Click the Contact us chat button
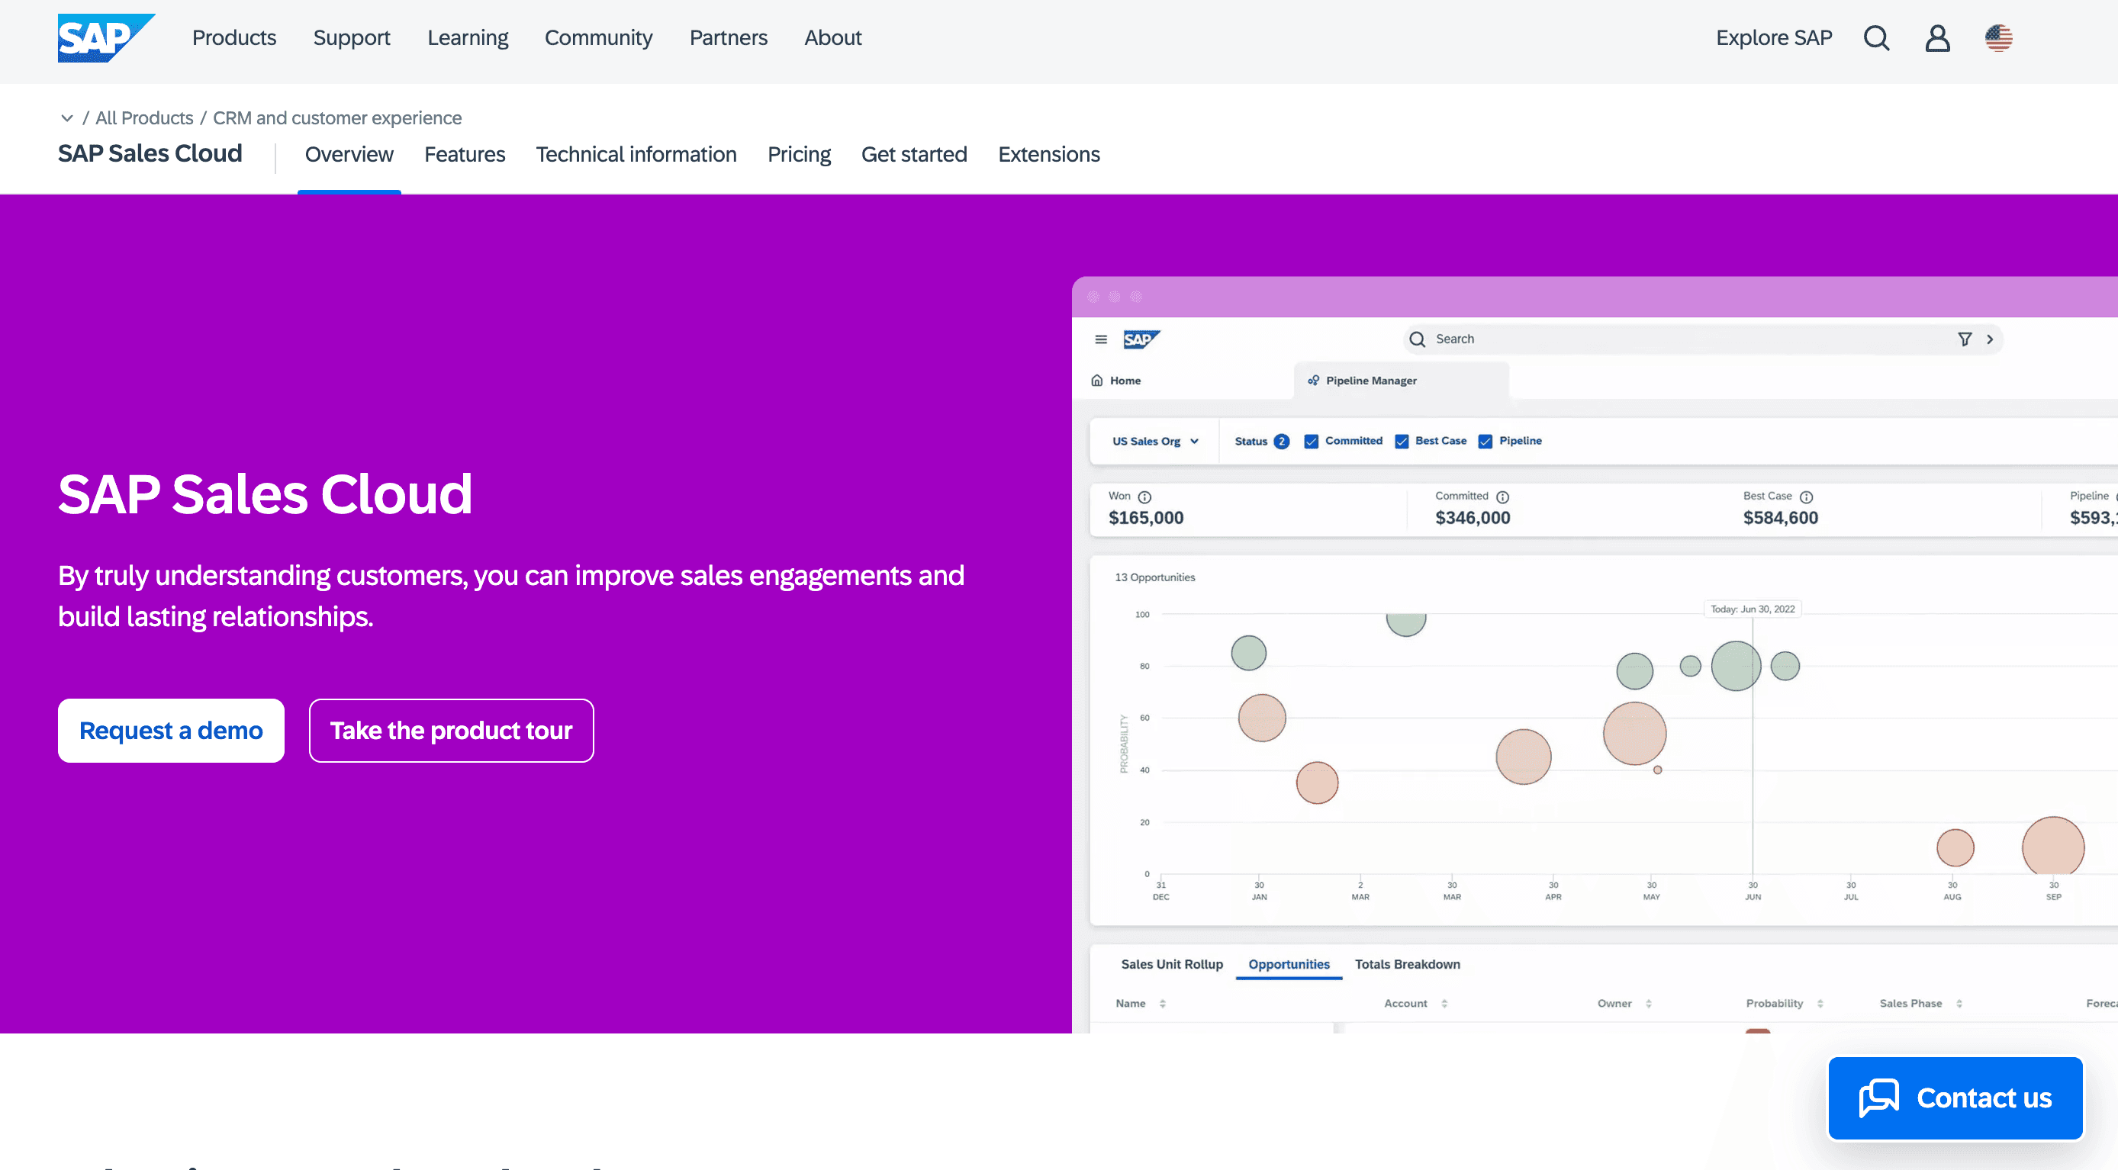This screenshot has width=2118, height=1170. pyautogui.click(x=1955, y=1098)
